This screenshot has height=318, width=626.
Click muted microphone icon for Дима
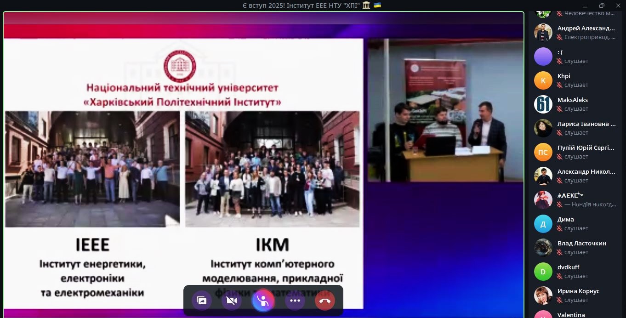(x=560, y=228)
